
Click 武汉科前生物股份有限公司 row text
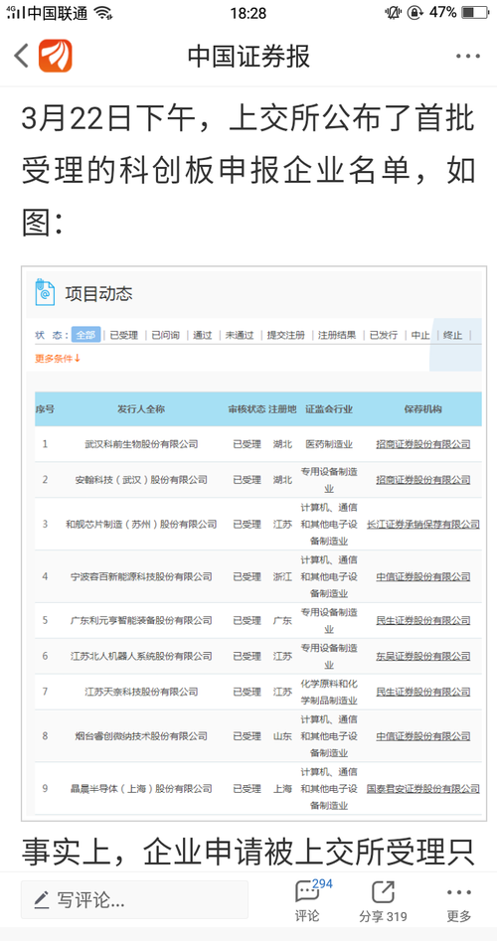point(141,444)
